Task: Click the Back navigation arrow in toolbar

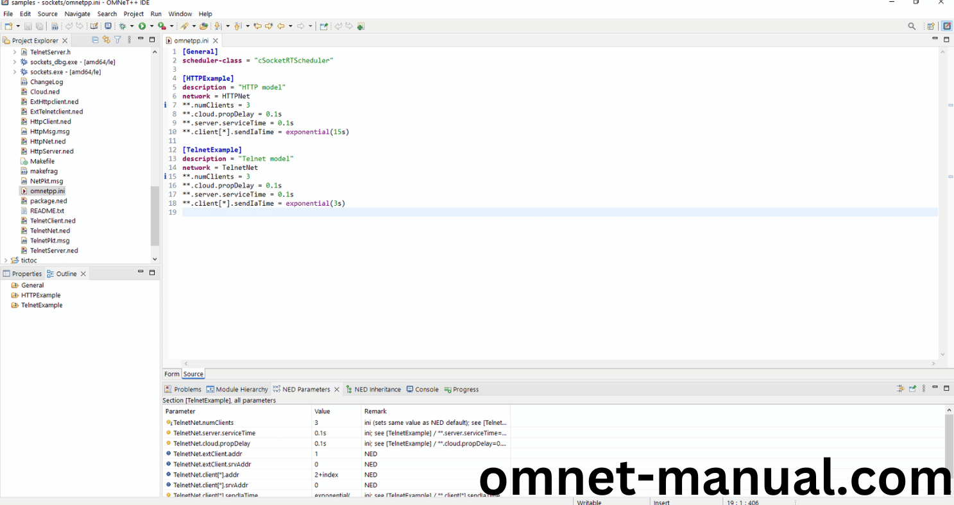Action: 280,26
